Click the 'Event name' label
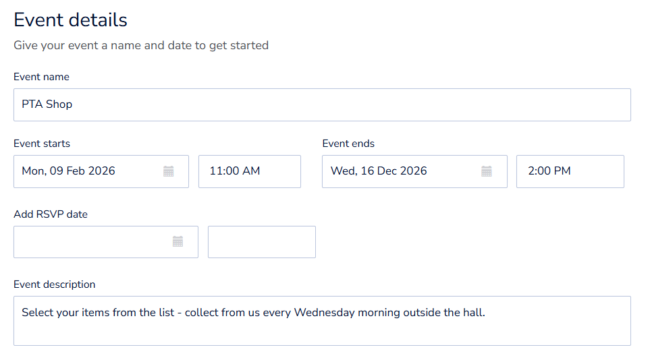Viewport: 650px width, 364px height. [41, 77]
